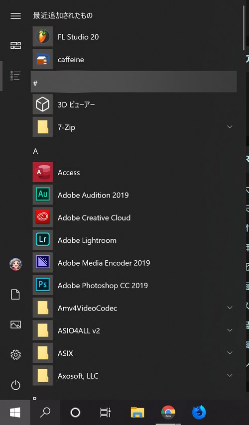249x425 pixels.
Task: Click the Axosoft, LLC folder icon
Action: (x=43, y=375)
